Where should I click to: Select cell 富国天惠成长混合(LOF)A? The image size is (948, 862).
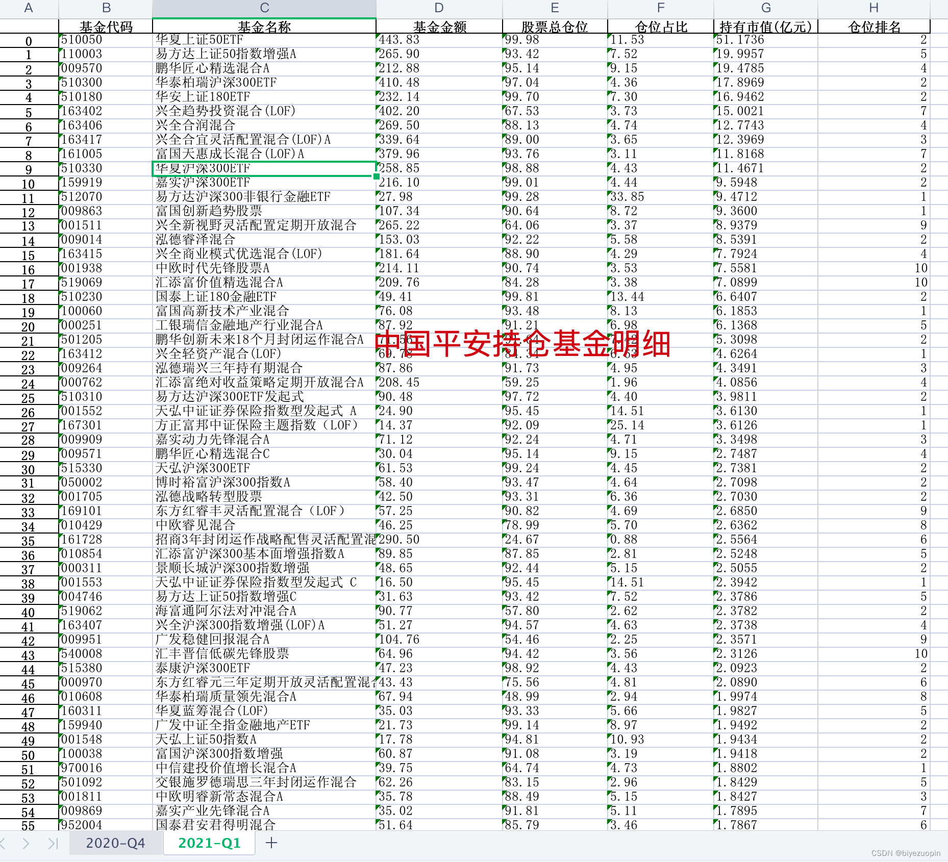264,154
